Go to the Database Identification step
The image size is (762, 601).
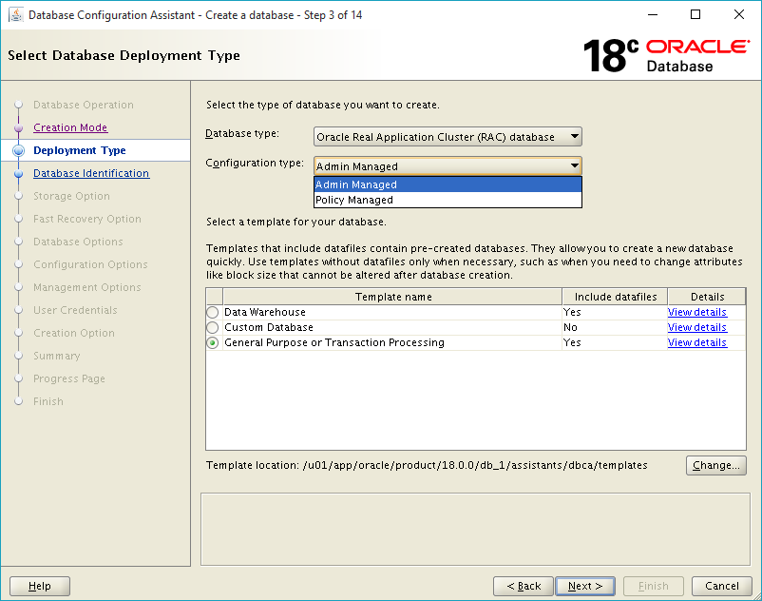(x=91, y=173)
